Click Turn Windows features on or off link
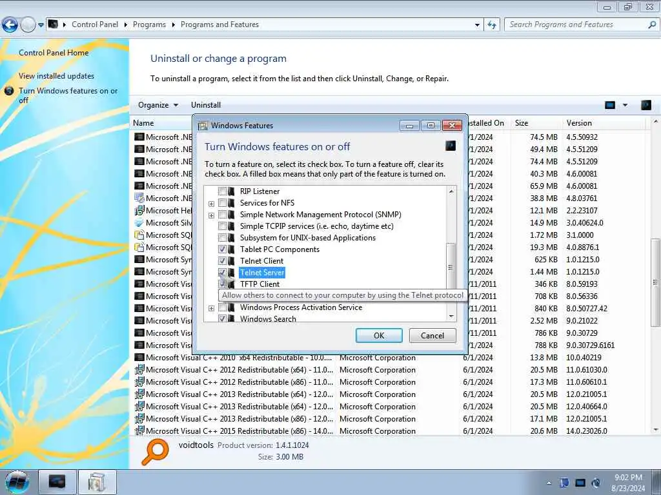This screenshot has width=661, height=495. point(68,95)
